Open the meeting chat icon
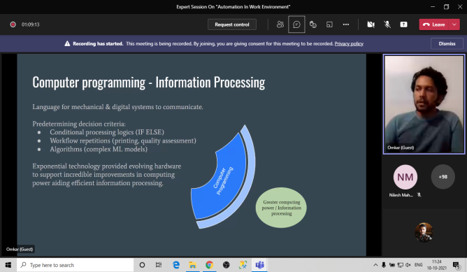The image size is (467, 272). (x=296, y=24)
